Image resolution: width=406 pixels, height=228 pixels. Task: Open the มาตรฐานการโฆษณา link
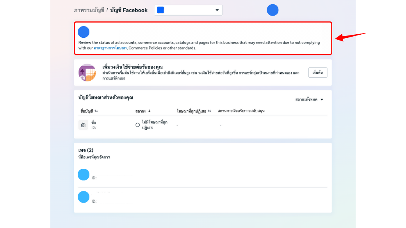coord(110,48)
